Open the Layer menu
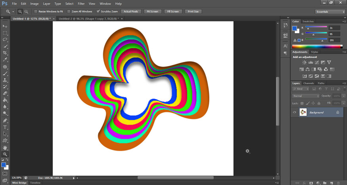Viewport: 347px width, 185px height. 46,4
